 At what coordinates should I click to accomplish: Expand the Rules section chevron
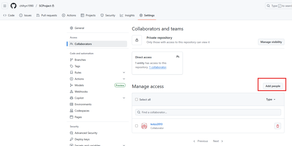click(124, 73)
